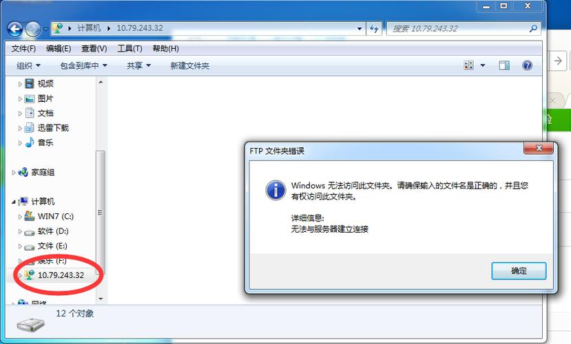Close the FTP 文件夹错误 dialog
Image resolution: width=571 pixels, height=344 pixels.
point(539,148)
